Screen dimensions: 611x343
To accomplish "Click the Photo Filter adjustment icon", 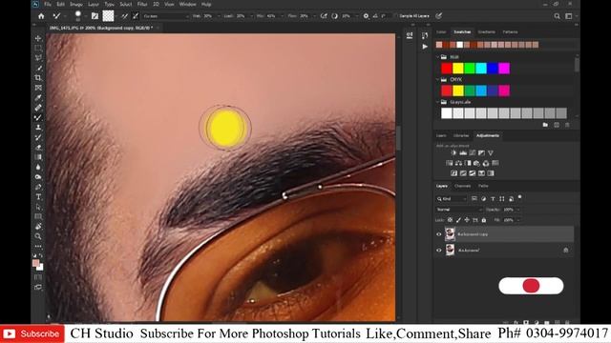I will pos(476,163).
